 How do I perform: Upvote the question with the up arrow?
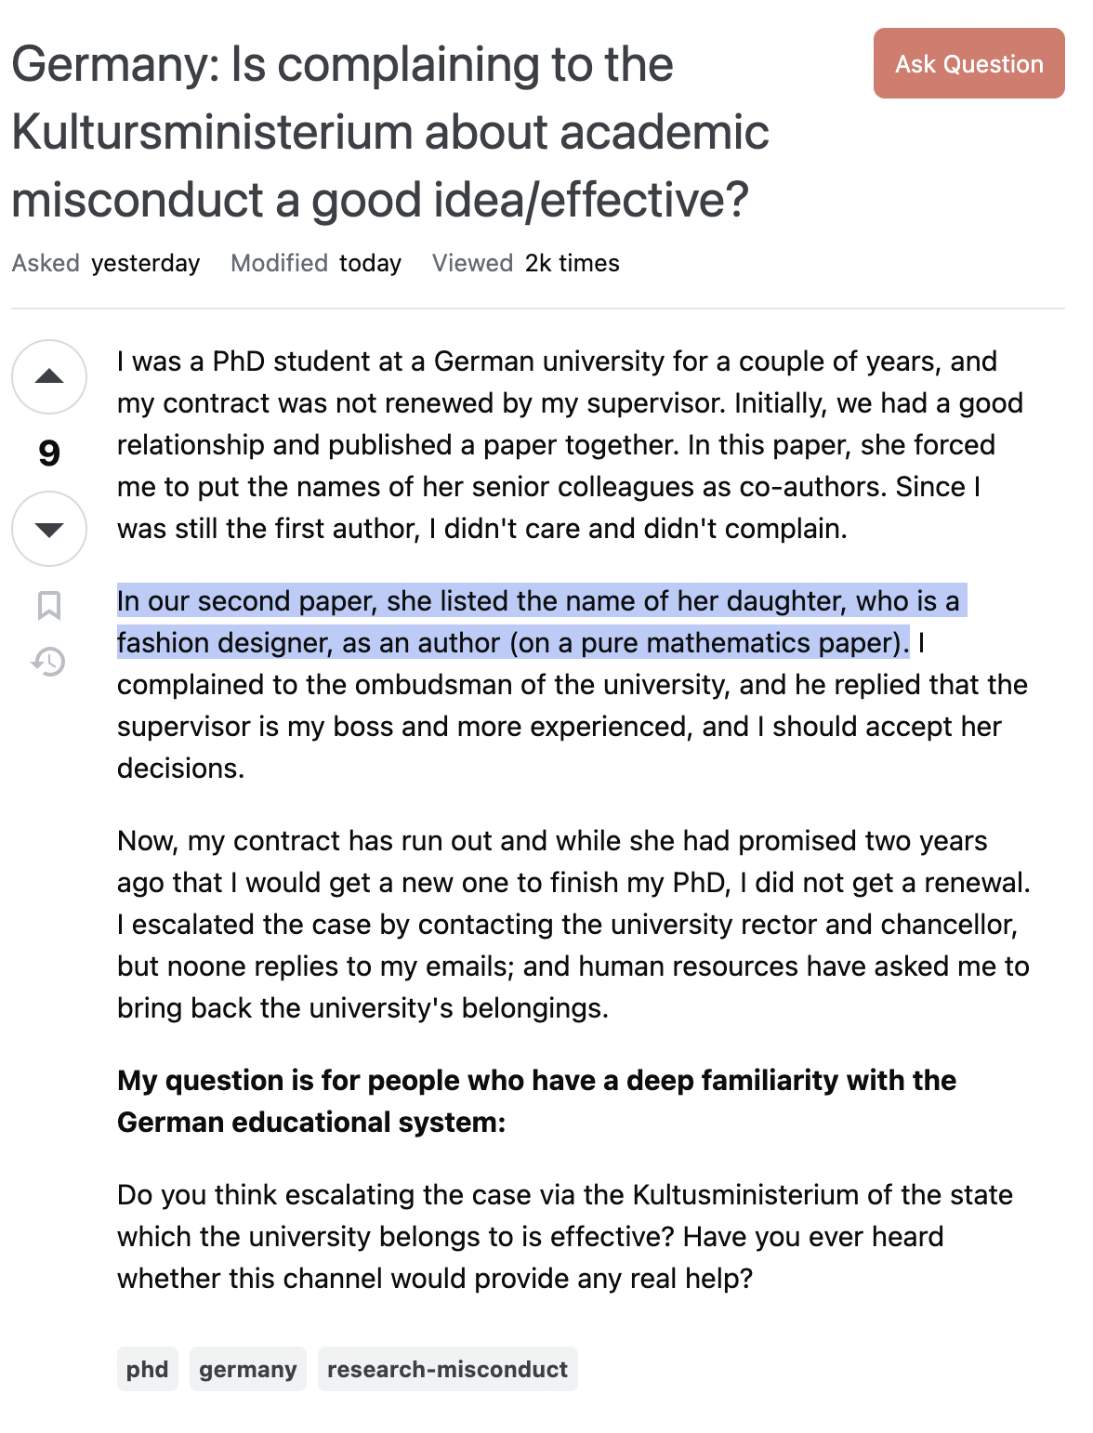click(x=49, y=376)
